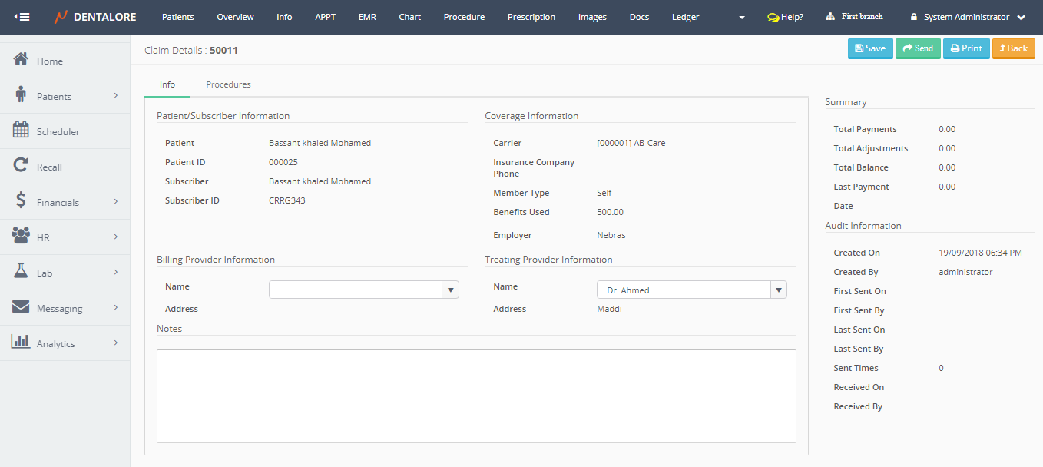Send the claim using Send button
Viewport: 1043px width, 467px height.
(918, 48)
